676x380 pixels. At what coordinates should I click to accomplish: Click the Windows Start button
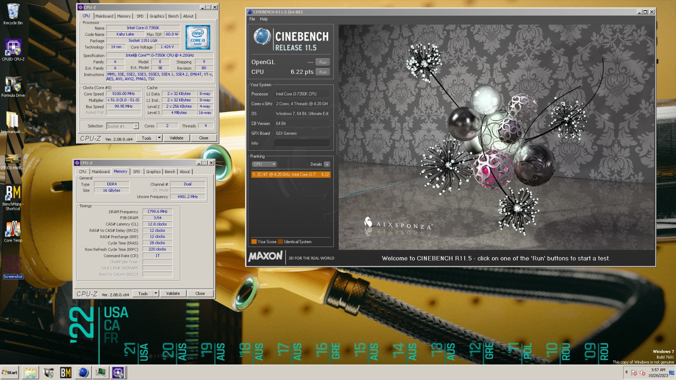point(10,372)
